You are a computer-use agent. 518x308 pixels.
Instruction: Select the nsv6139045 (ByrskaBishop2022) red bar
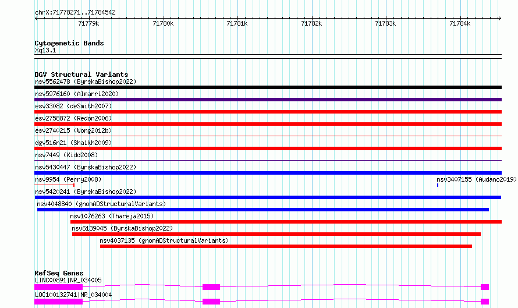(276, 234)
